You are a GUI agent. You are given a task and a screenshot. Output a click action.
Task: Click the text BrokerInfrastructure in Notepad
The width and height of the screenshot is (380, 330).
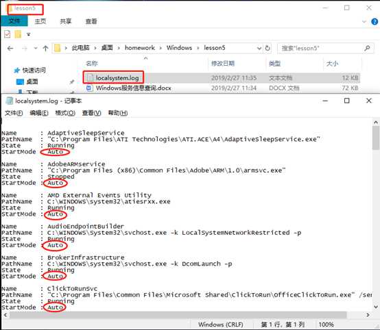click(86, 257)
